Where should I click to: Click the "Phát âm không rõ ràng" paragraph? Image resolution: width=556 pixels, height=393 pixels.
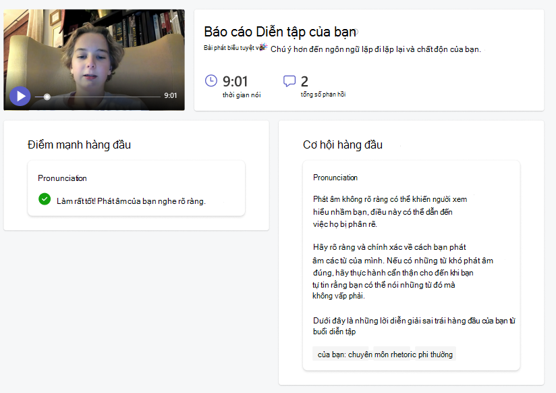[390, 211]
